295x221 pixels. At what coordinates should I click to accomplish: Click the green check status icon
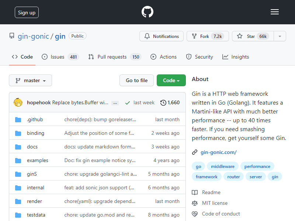click(x=127, y=103)
